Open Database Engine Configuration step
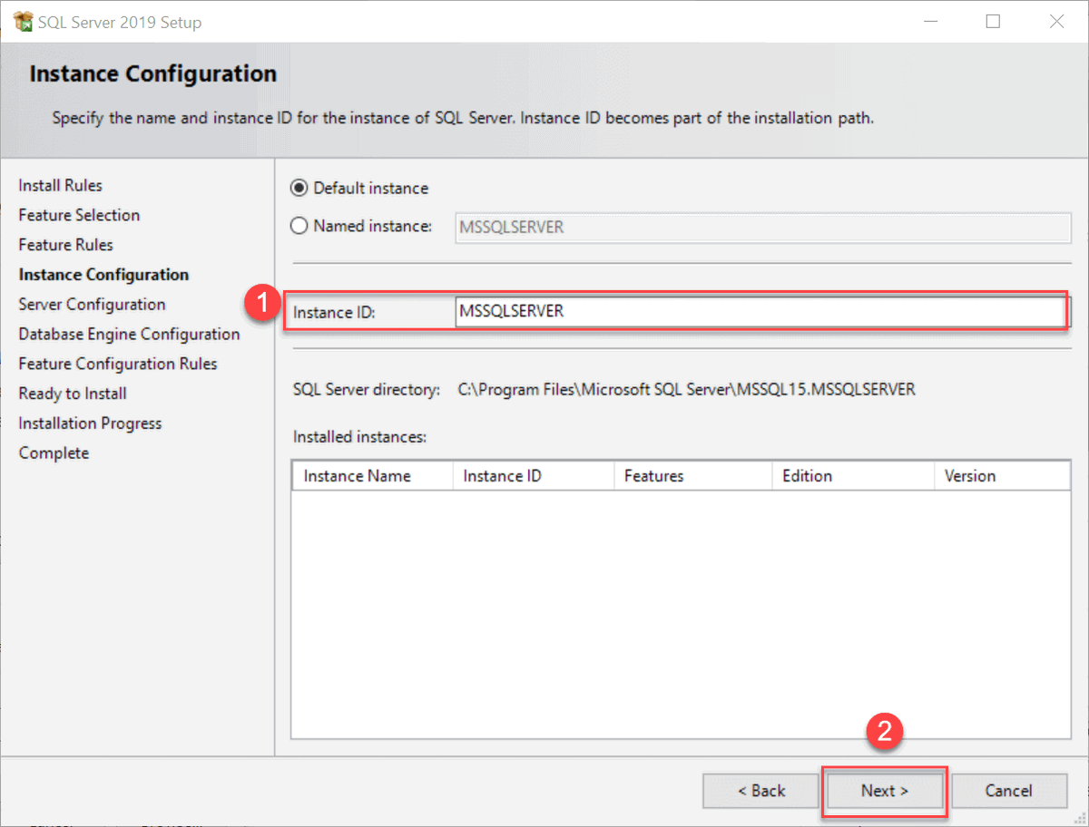 click(129, 334)
